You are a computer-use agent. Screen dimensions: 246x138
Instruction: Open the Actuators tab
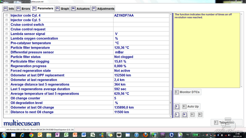coord(81,9)
